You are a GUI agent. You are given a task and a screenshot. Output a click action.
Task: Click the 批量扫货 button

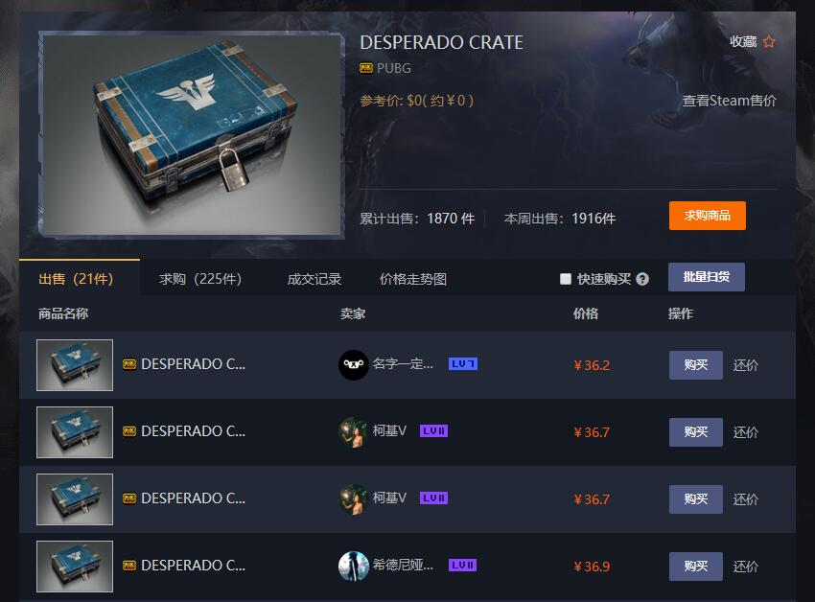(x=707, y=277)
